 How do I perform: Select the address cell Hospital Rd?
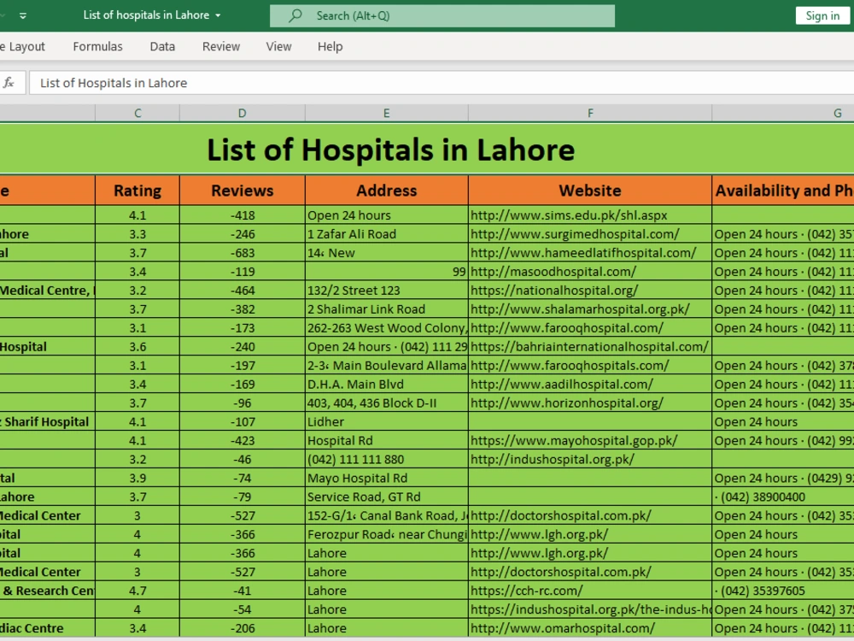coord(386,440)
